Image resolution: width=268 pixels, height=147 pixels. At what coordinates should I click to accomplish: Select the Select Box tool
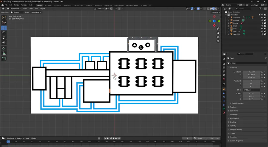click(x=4, y=17)
